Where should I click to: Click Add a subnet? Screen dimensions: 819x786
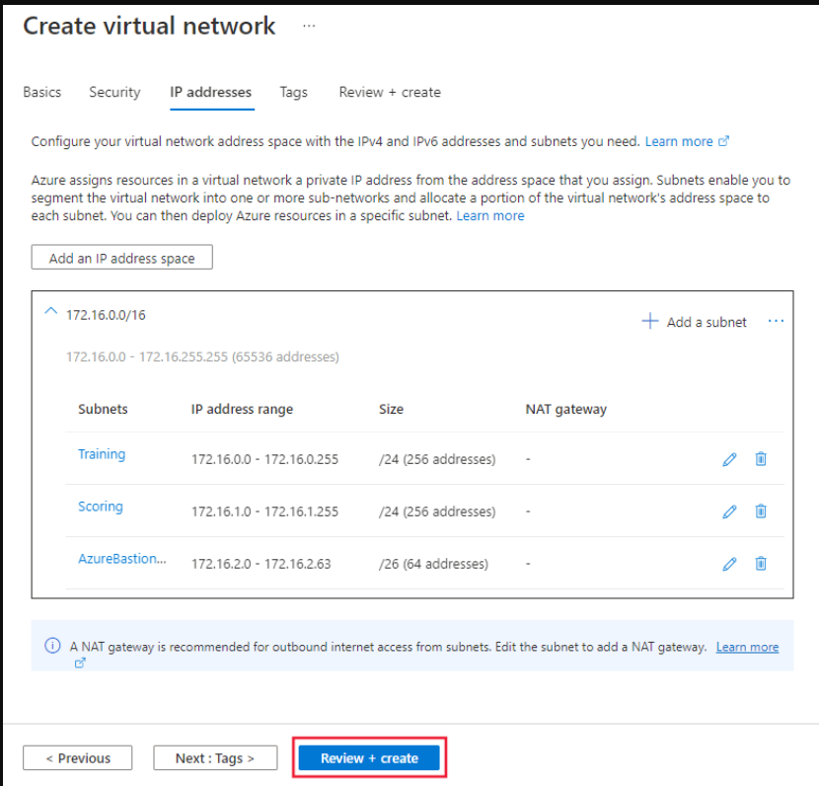click(694, 321)
